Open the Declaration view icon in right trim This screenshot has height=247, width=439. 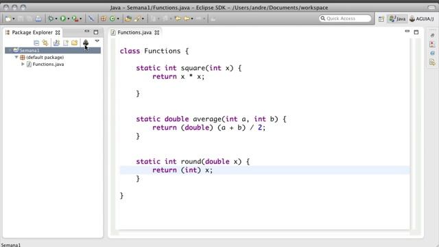[x=432, y=62]
